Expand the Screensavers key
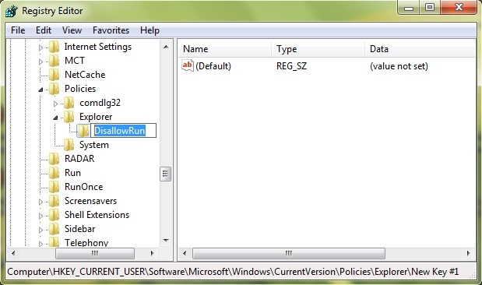 pyautogui.click(x=40, y=202)
